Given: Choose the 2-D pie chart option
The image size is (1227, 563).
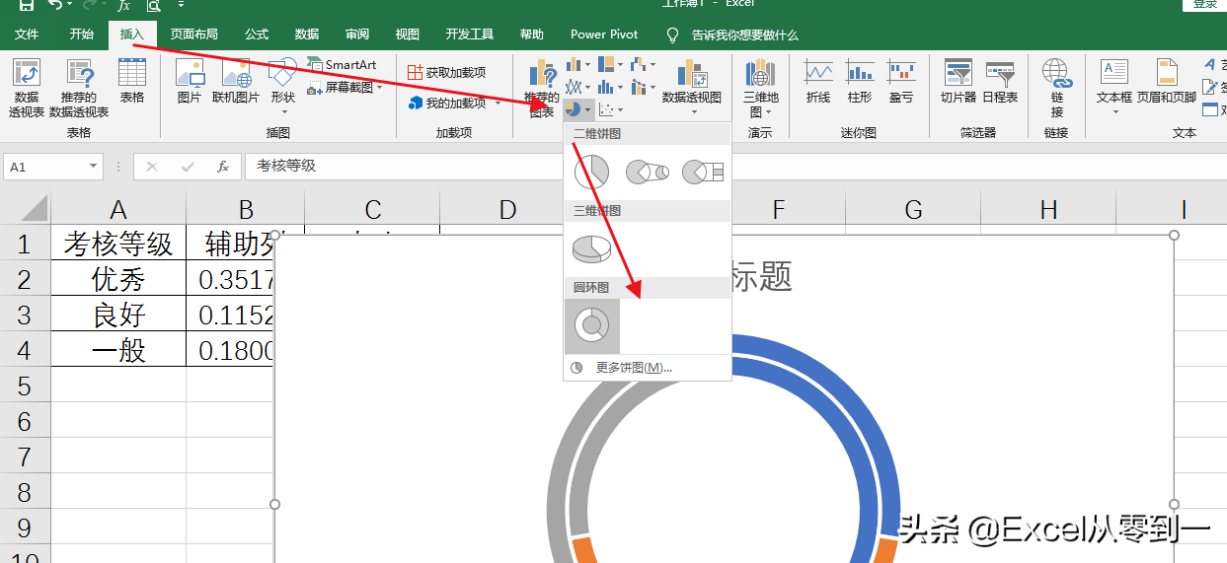Looking at the screenshot, I should pyautogui.click(x=591, y=173).
